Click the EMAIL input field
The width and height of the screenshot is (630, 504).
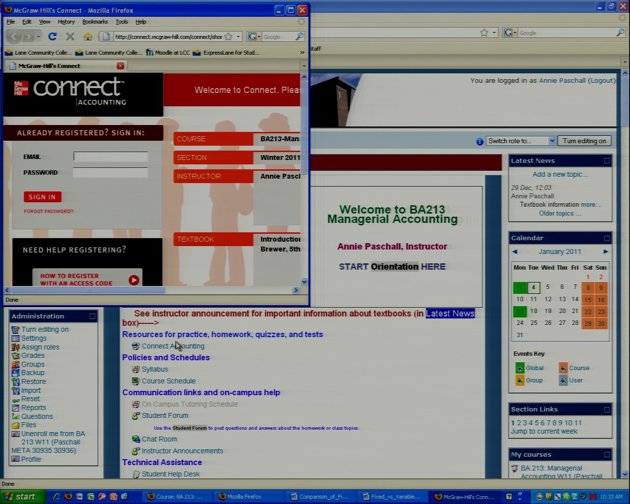click(x=110, y=157)
